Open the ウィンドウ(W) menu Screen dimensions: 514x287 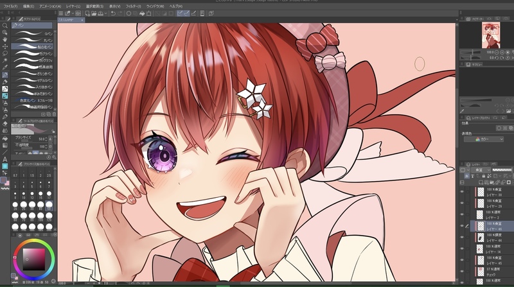[155, 6]
